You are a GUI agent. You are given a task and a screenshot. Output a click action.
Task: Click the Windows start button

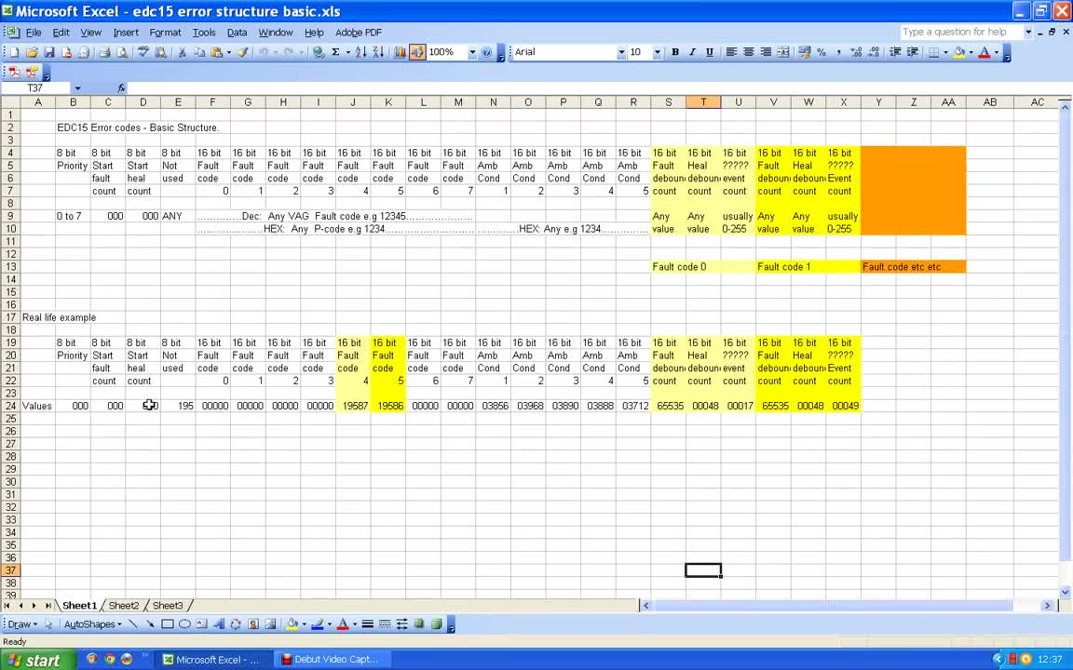pyautogui.click(x=33, y=660)
